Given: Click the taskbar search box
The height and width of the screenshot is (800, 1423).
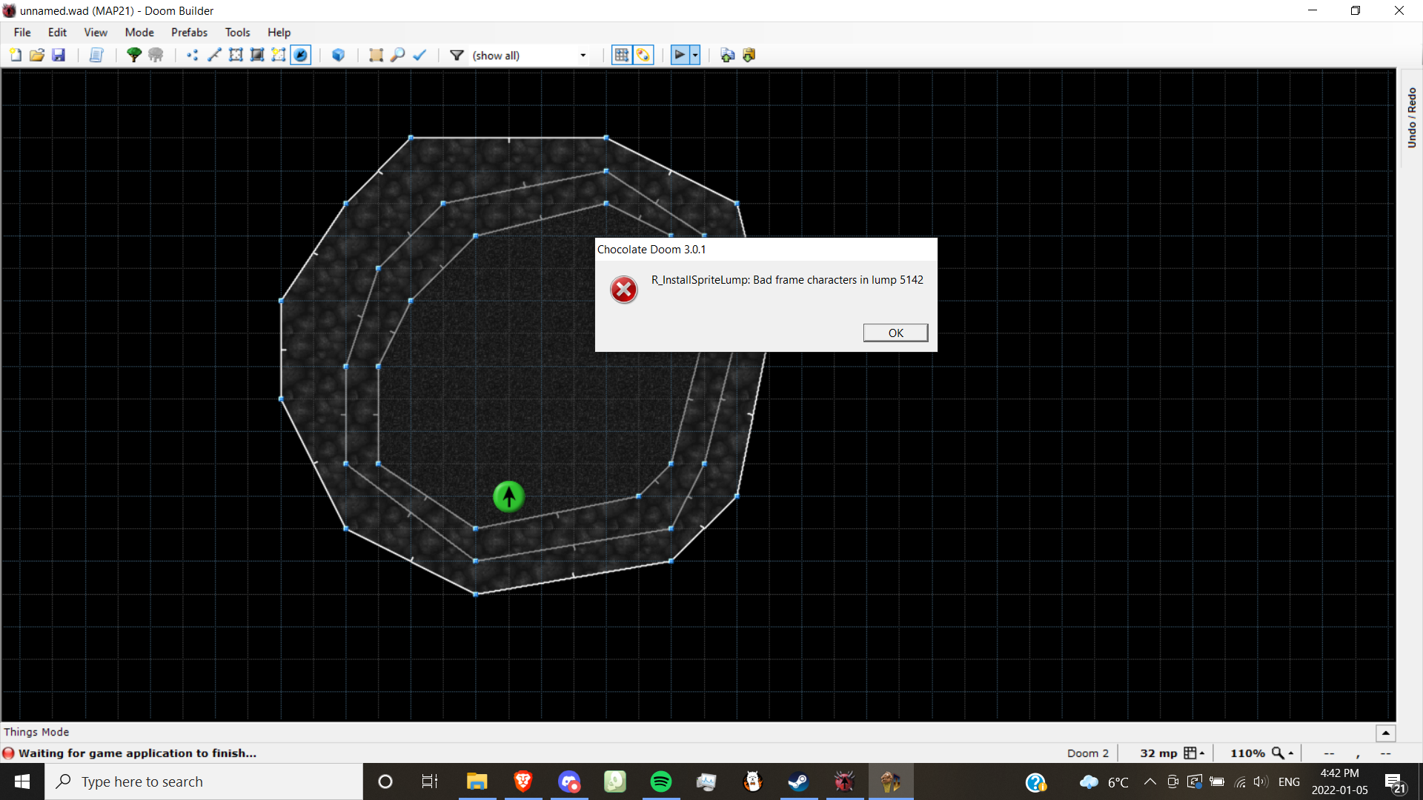Looking at the screenshot, I should point(204,781).
